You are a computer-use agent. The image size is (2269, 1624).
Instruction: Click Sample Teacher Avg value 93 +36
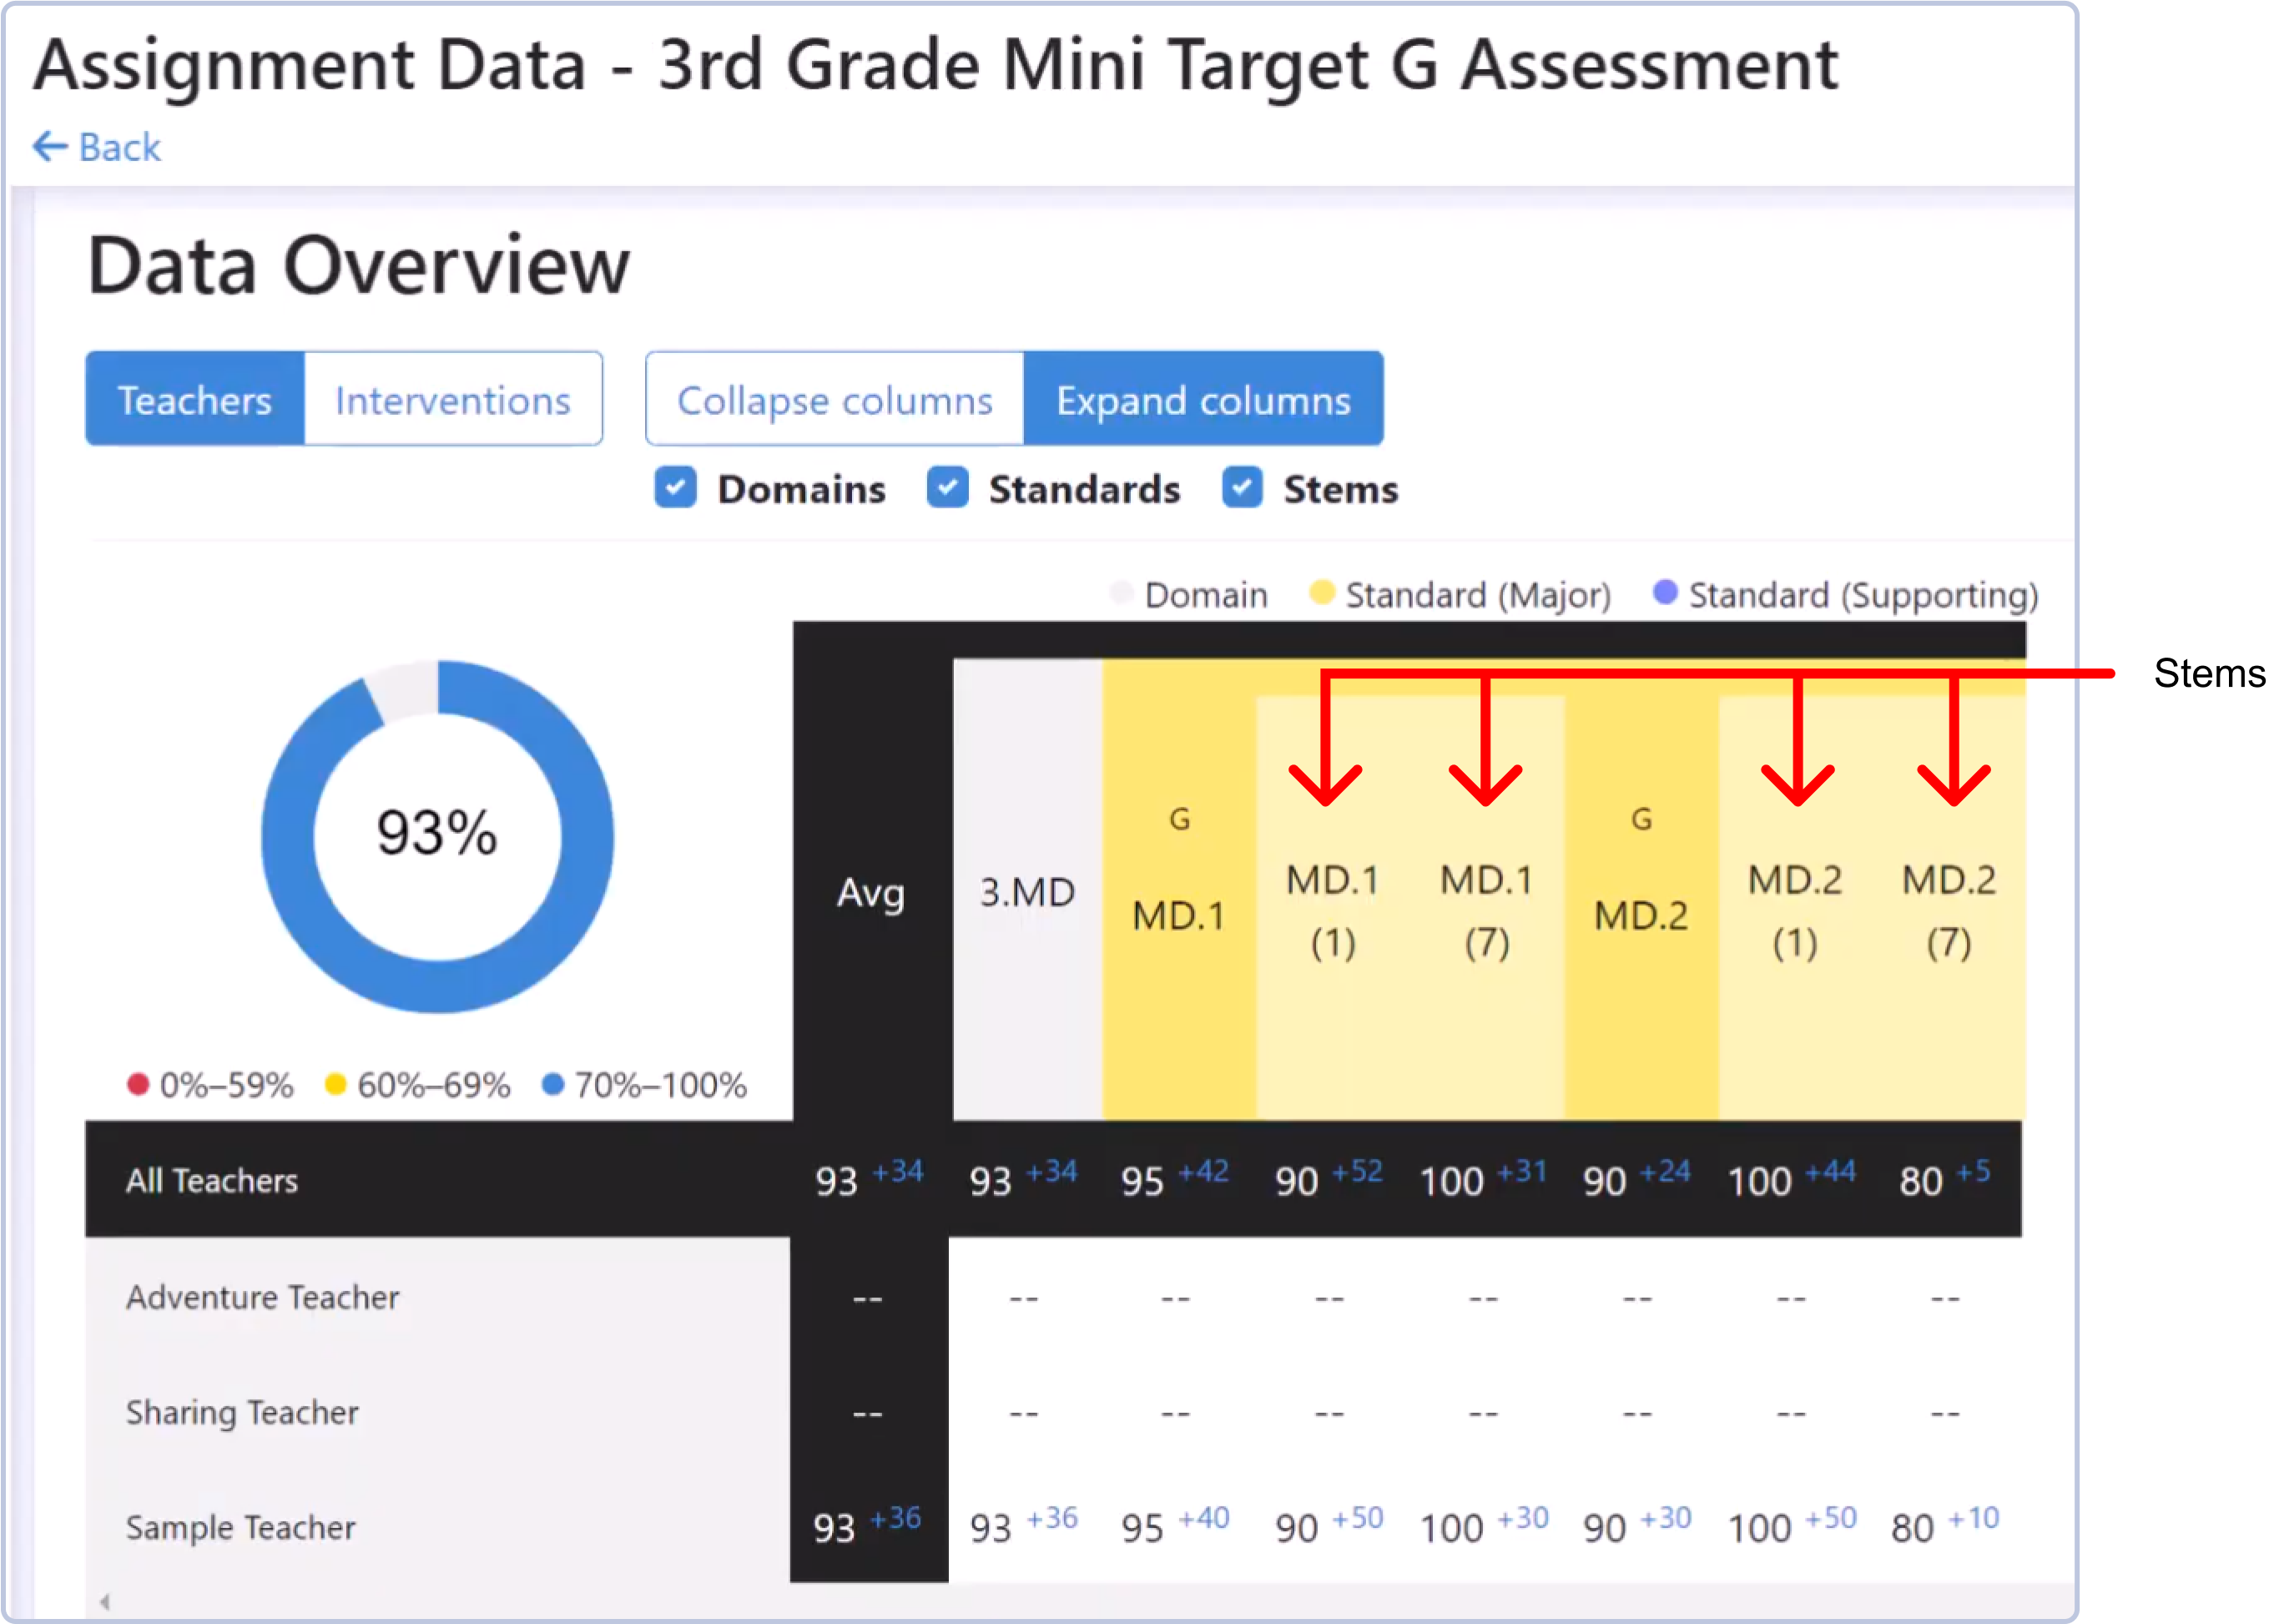(x=867, y=1526)
